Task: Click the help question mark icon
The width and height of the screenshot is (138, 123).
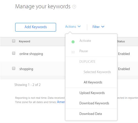Action: (74, 7)
